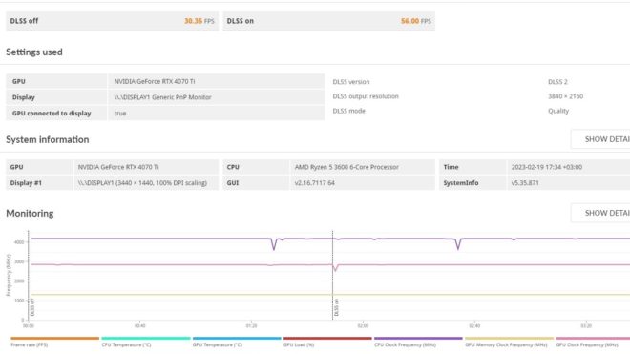
Task: Click the DLSS 2 value
Action: [557, 81]
